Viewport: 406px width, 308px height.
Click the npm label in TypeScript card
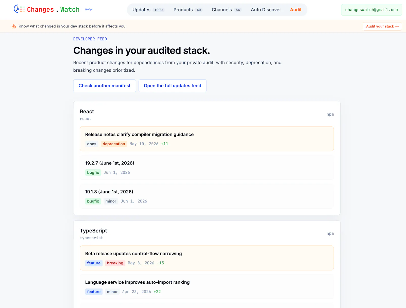click(x=330, y=233)
